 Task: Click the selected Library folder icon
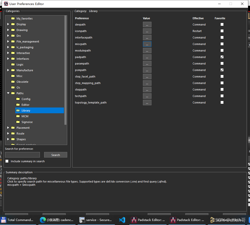(18, 110)
